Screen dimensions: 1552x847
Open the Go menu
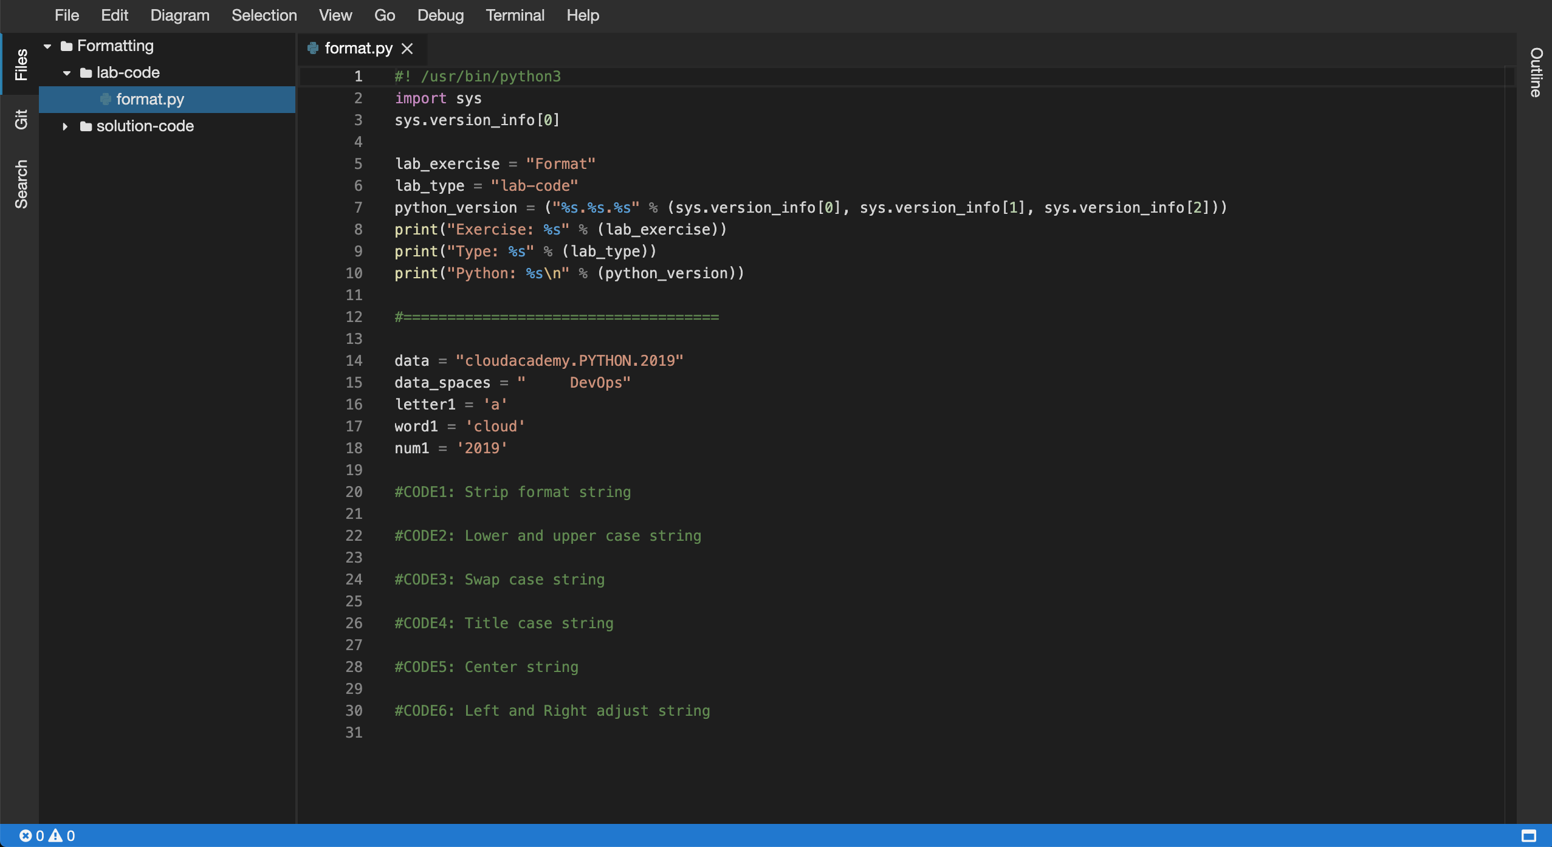tap(385, 15)
